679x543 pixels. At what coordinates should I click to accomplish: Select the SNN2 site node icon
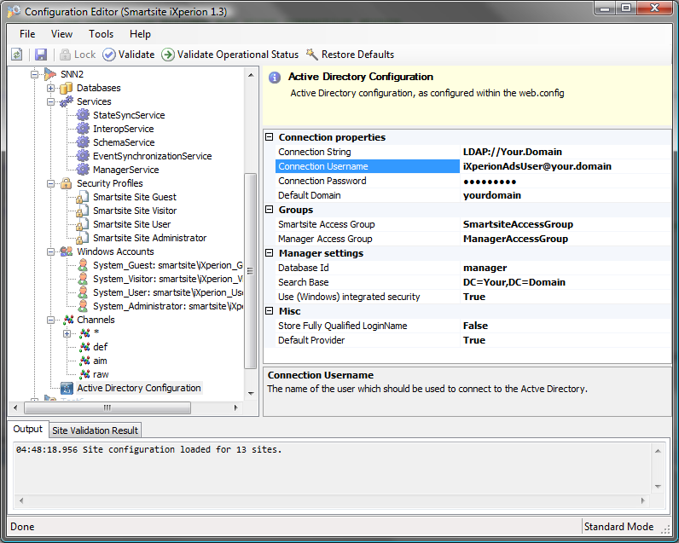coord(50,74)
